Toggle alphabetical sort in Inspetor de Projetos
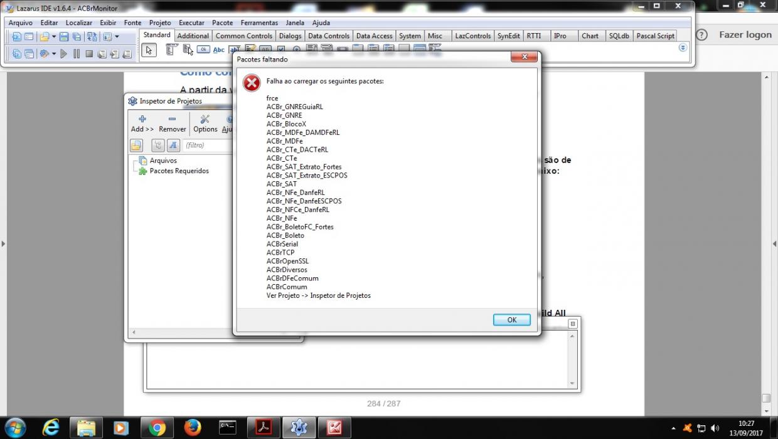This screenshot has width=778, height=439. click(x=173, y=145)
